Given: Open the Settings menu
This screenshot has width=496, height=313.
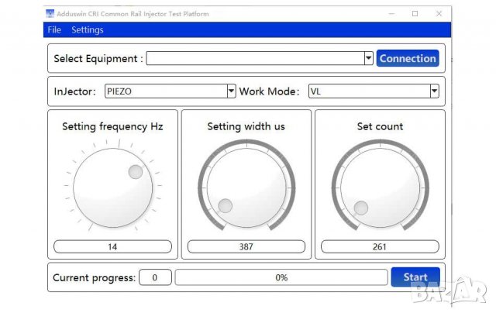Looking at the screenshot, I should [88, 30].
